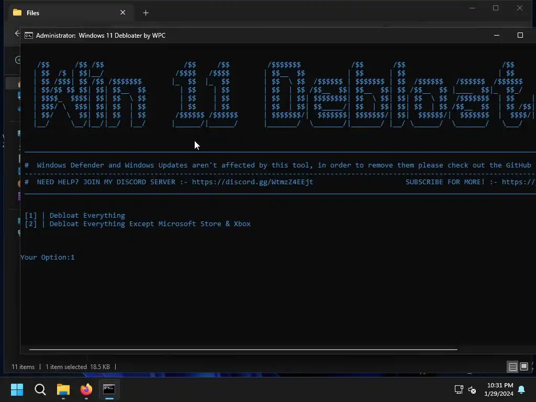Click "SUBSCRIBE FOR MORE!" text
The width and height of the screenshot is (536, 402).
(x=445, y=182)
